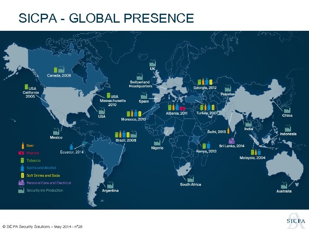This screenshot has height=231, width=309.
Task: Click the factory icon above the lone USA label
Action: point(101,111)
